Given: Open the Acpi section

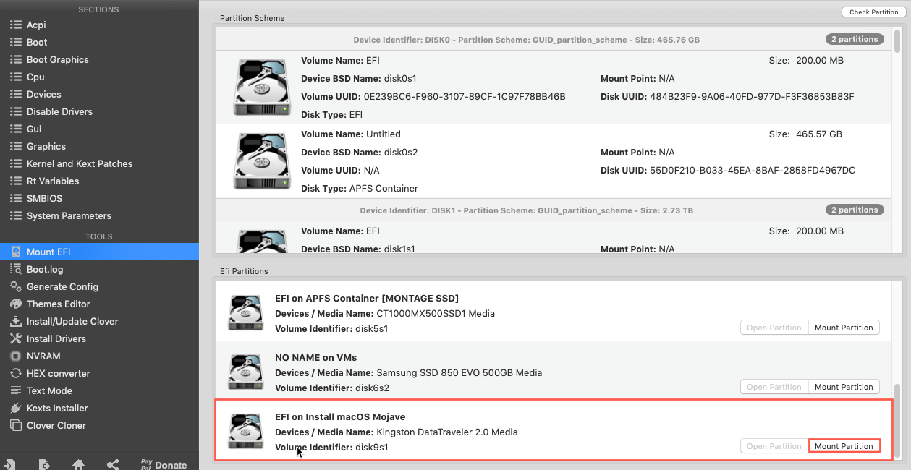Looking at the screenshot, I should point(99,25).
